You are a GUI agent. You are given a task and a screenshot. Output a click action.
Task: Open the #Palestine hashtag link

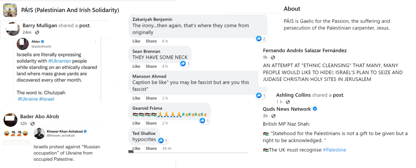pos(334,150)
